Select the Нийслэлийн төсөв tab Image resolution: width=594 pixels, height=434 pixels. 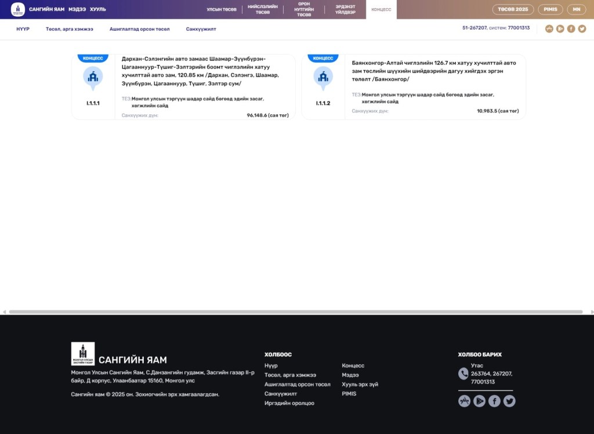click(x=263, y=10)
